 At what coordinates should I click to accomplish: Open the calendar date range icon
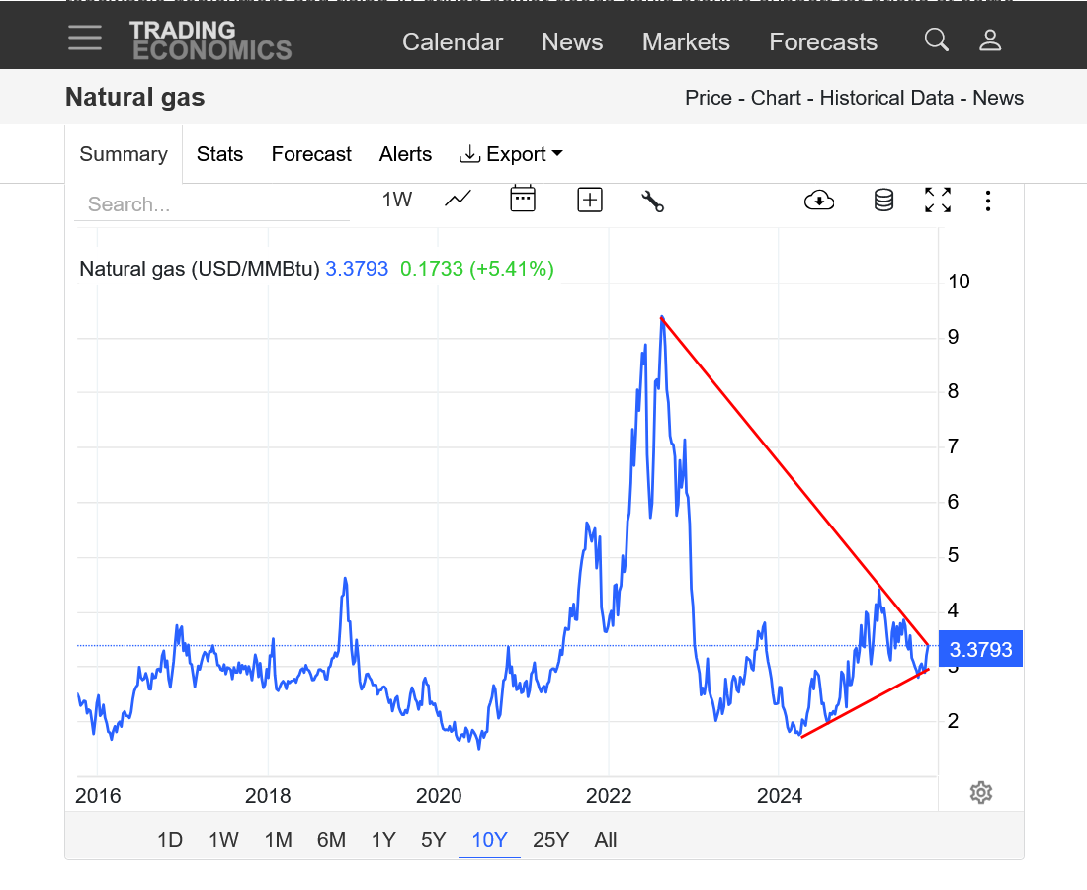coord(523,200)
